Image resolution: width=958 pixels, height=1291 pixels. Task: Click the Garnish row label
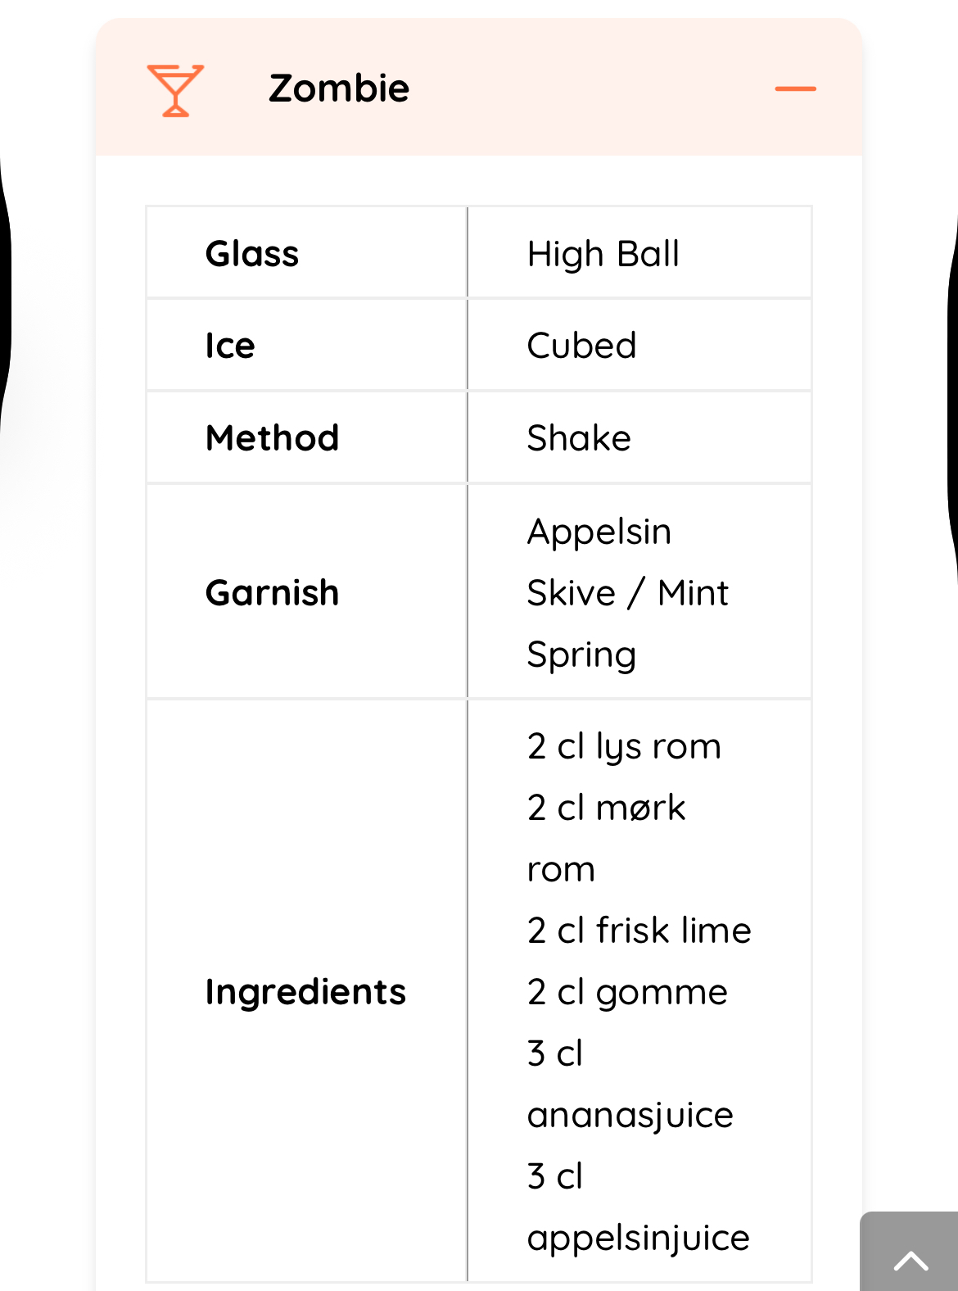click(x=272, y=593)
